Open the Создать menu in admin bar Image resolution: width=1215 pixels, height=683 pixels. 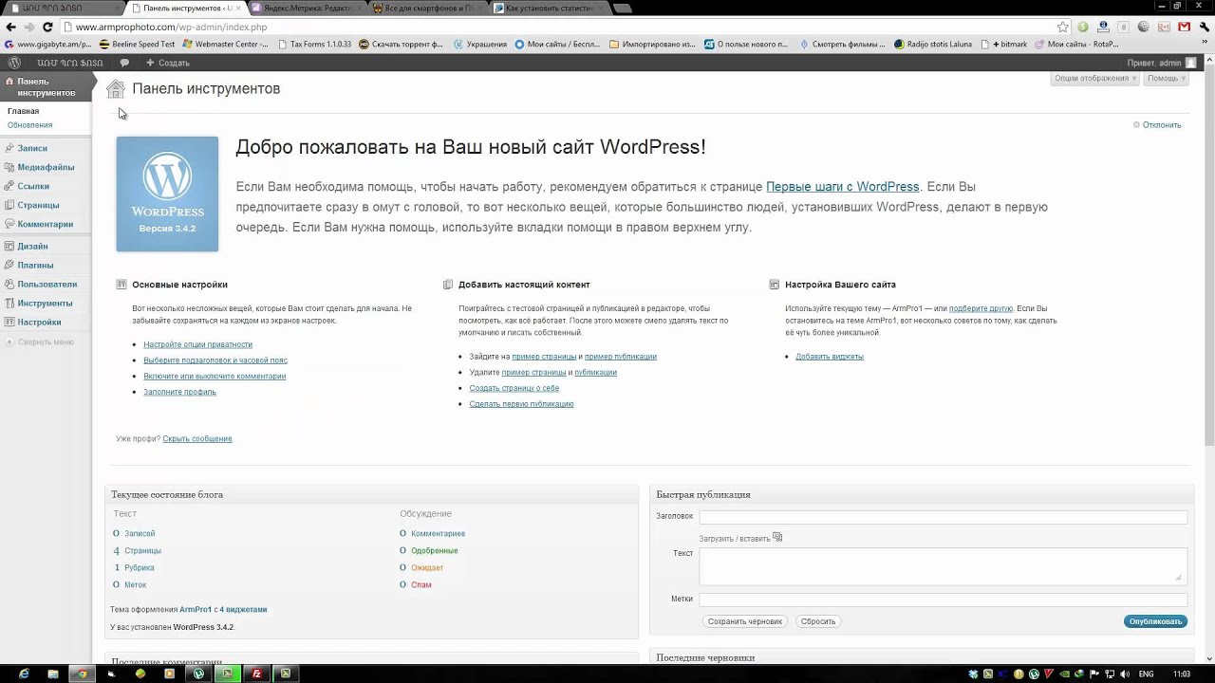tap(167, 63)
